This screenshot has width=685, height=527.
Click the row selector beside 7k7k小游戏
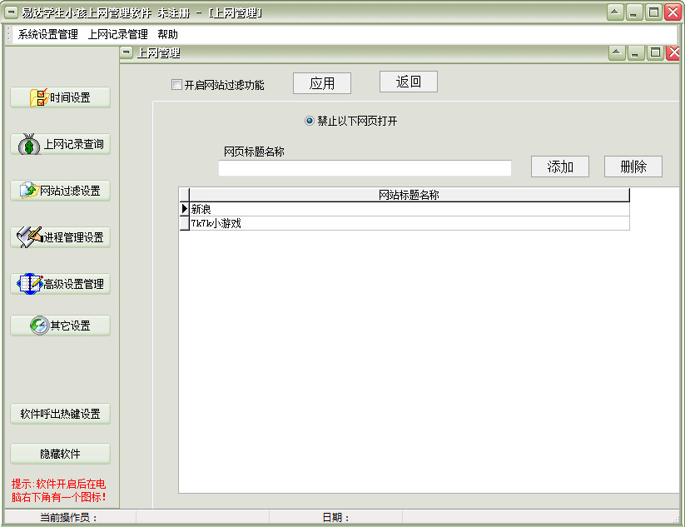(x=184, y=223)
